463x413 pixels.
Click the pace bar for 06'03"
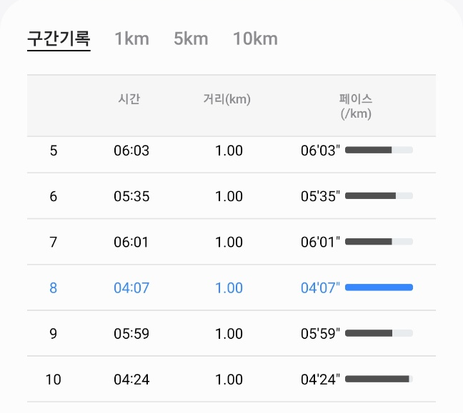(x=379, y=150)
